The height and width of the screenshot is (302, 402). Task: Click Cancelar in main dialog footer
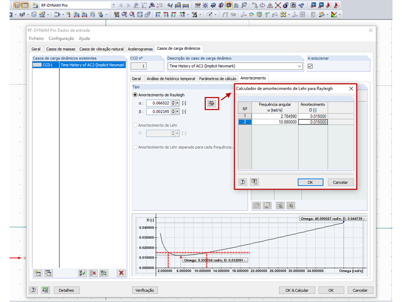(360, 290)
